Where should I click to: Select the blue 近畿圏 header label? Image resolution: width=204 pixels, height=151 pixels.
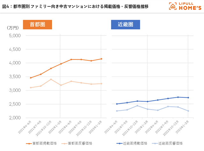126,25
